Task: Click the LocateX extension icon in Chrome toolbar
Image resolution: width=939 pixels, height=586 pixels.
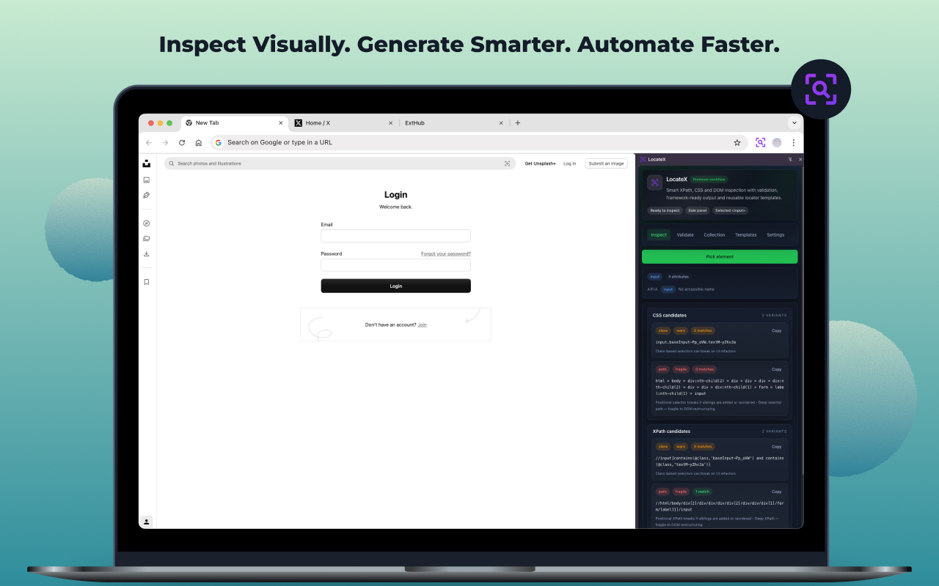Action: tap(761, 143)
